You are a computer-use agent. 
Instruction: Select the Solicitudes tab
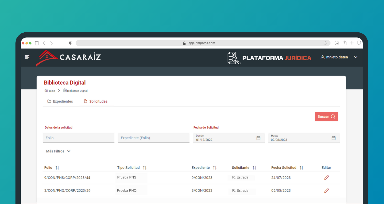pyautogui.click(x=96, y=101)
